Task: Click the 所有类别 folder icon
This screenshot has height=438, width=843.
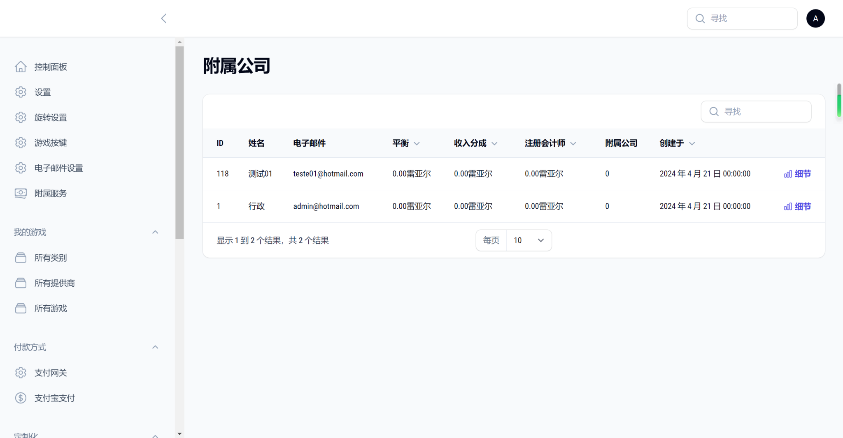Action: pos(21,258)
